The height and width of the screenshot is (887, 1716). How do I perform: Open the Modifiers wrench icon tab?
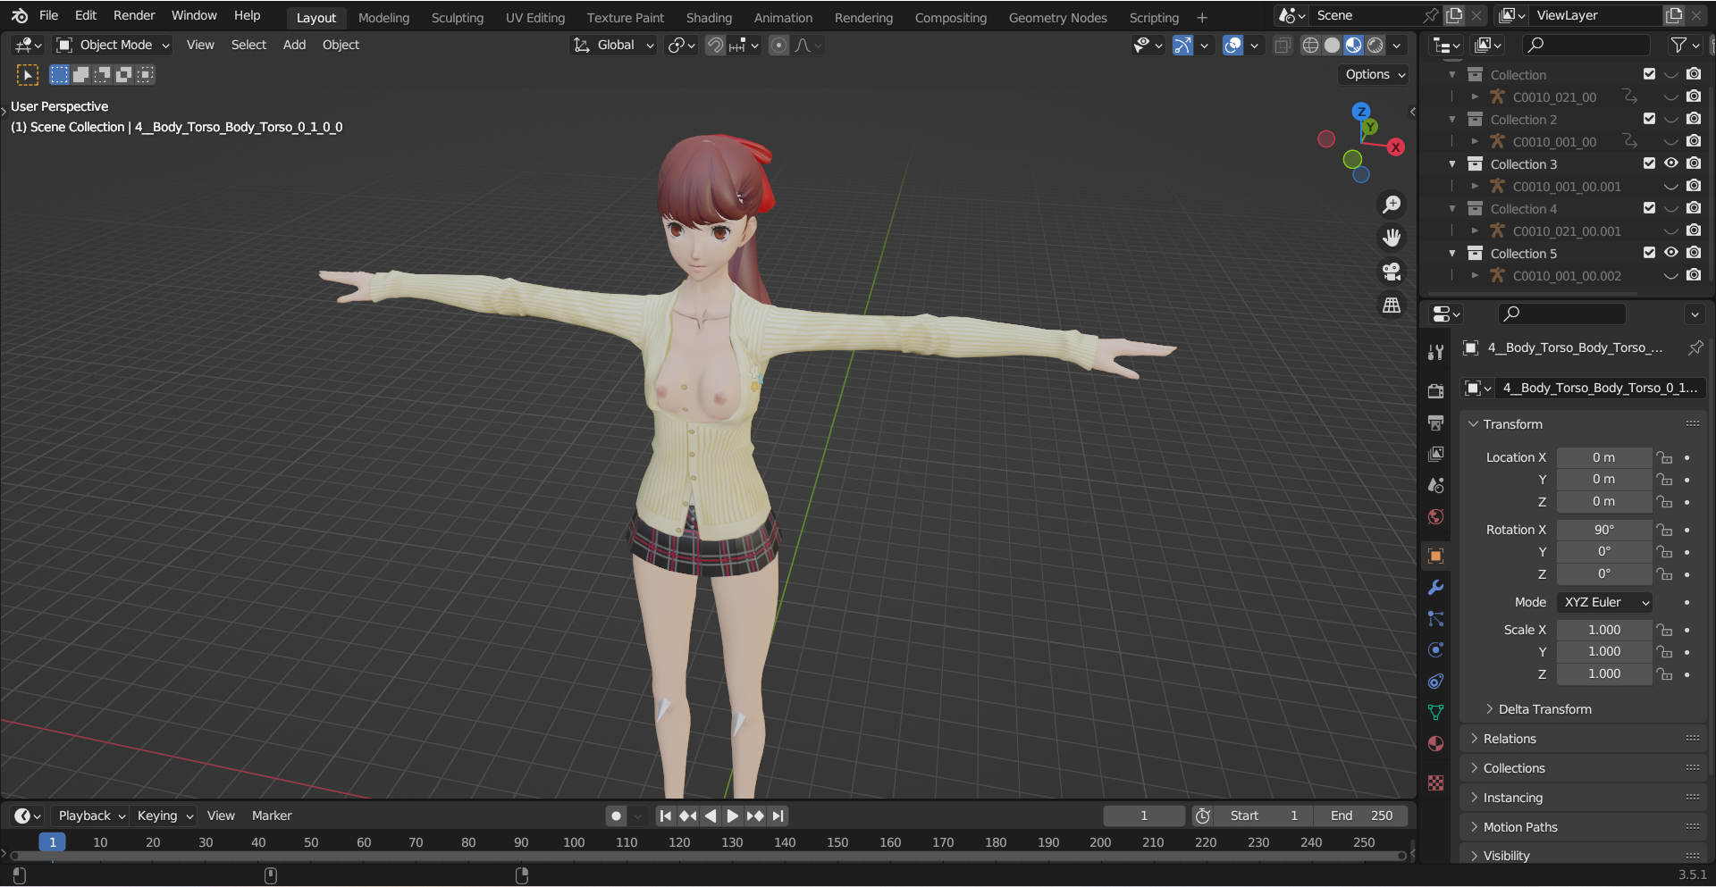click(x=1436, y=587)
